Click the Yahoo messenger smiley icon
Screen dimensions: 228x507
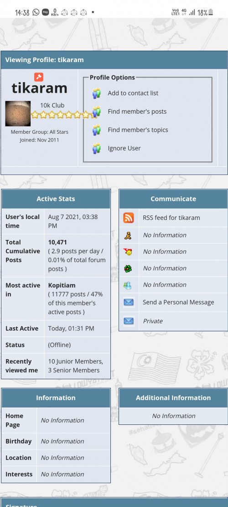point(128,252)
